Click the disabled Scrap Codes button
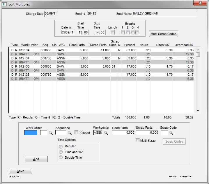 [174, 141]
